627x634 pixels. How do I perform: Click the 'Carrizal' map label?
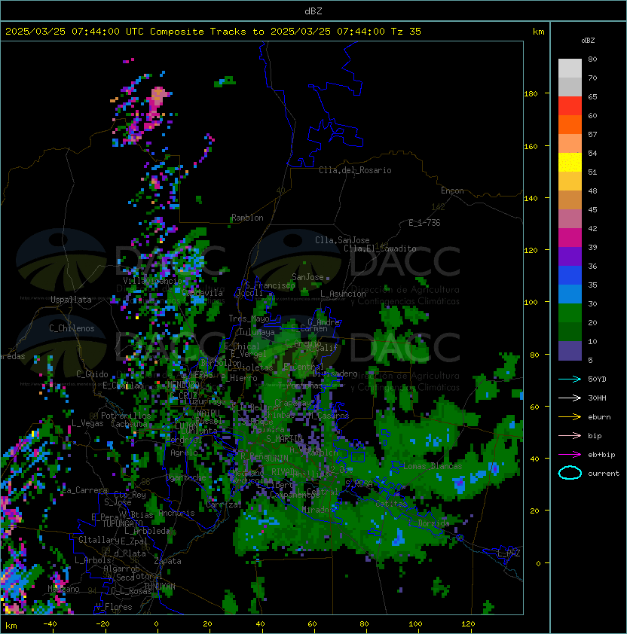click(x=223, y=504)
